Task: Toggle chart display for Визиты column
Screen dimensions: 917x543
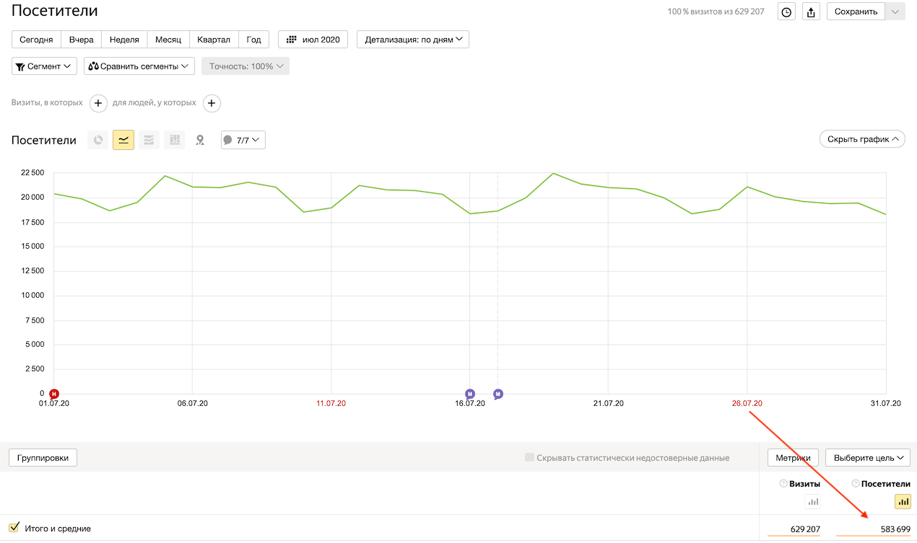Action: tap(813, 502)
